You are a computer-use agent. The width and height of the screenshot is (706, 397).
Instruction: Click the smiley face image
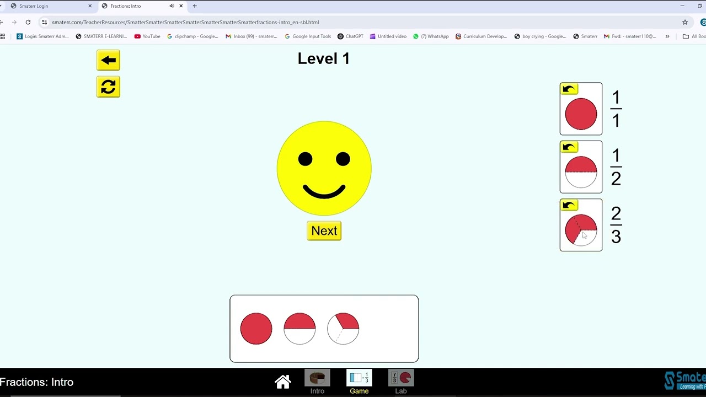pyautogui.click(x=324, y=168)
